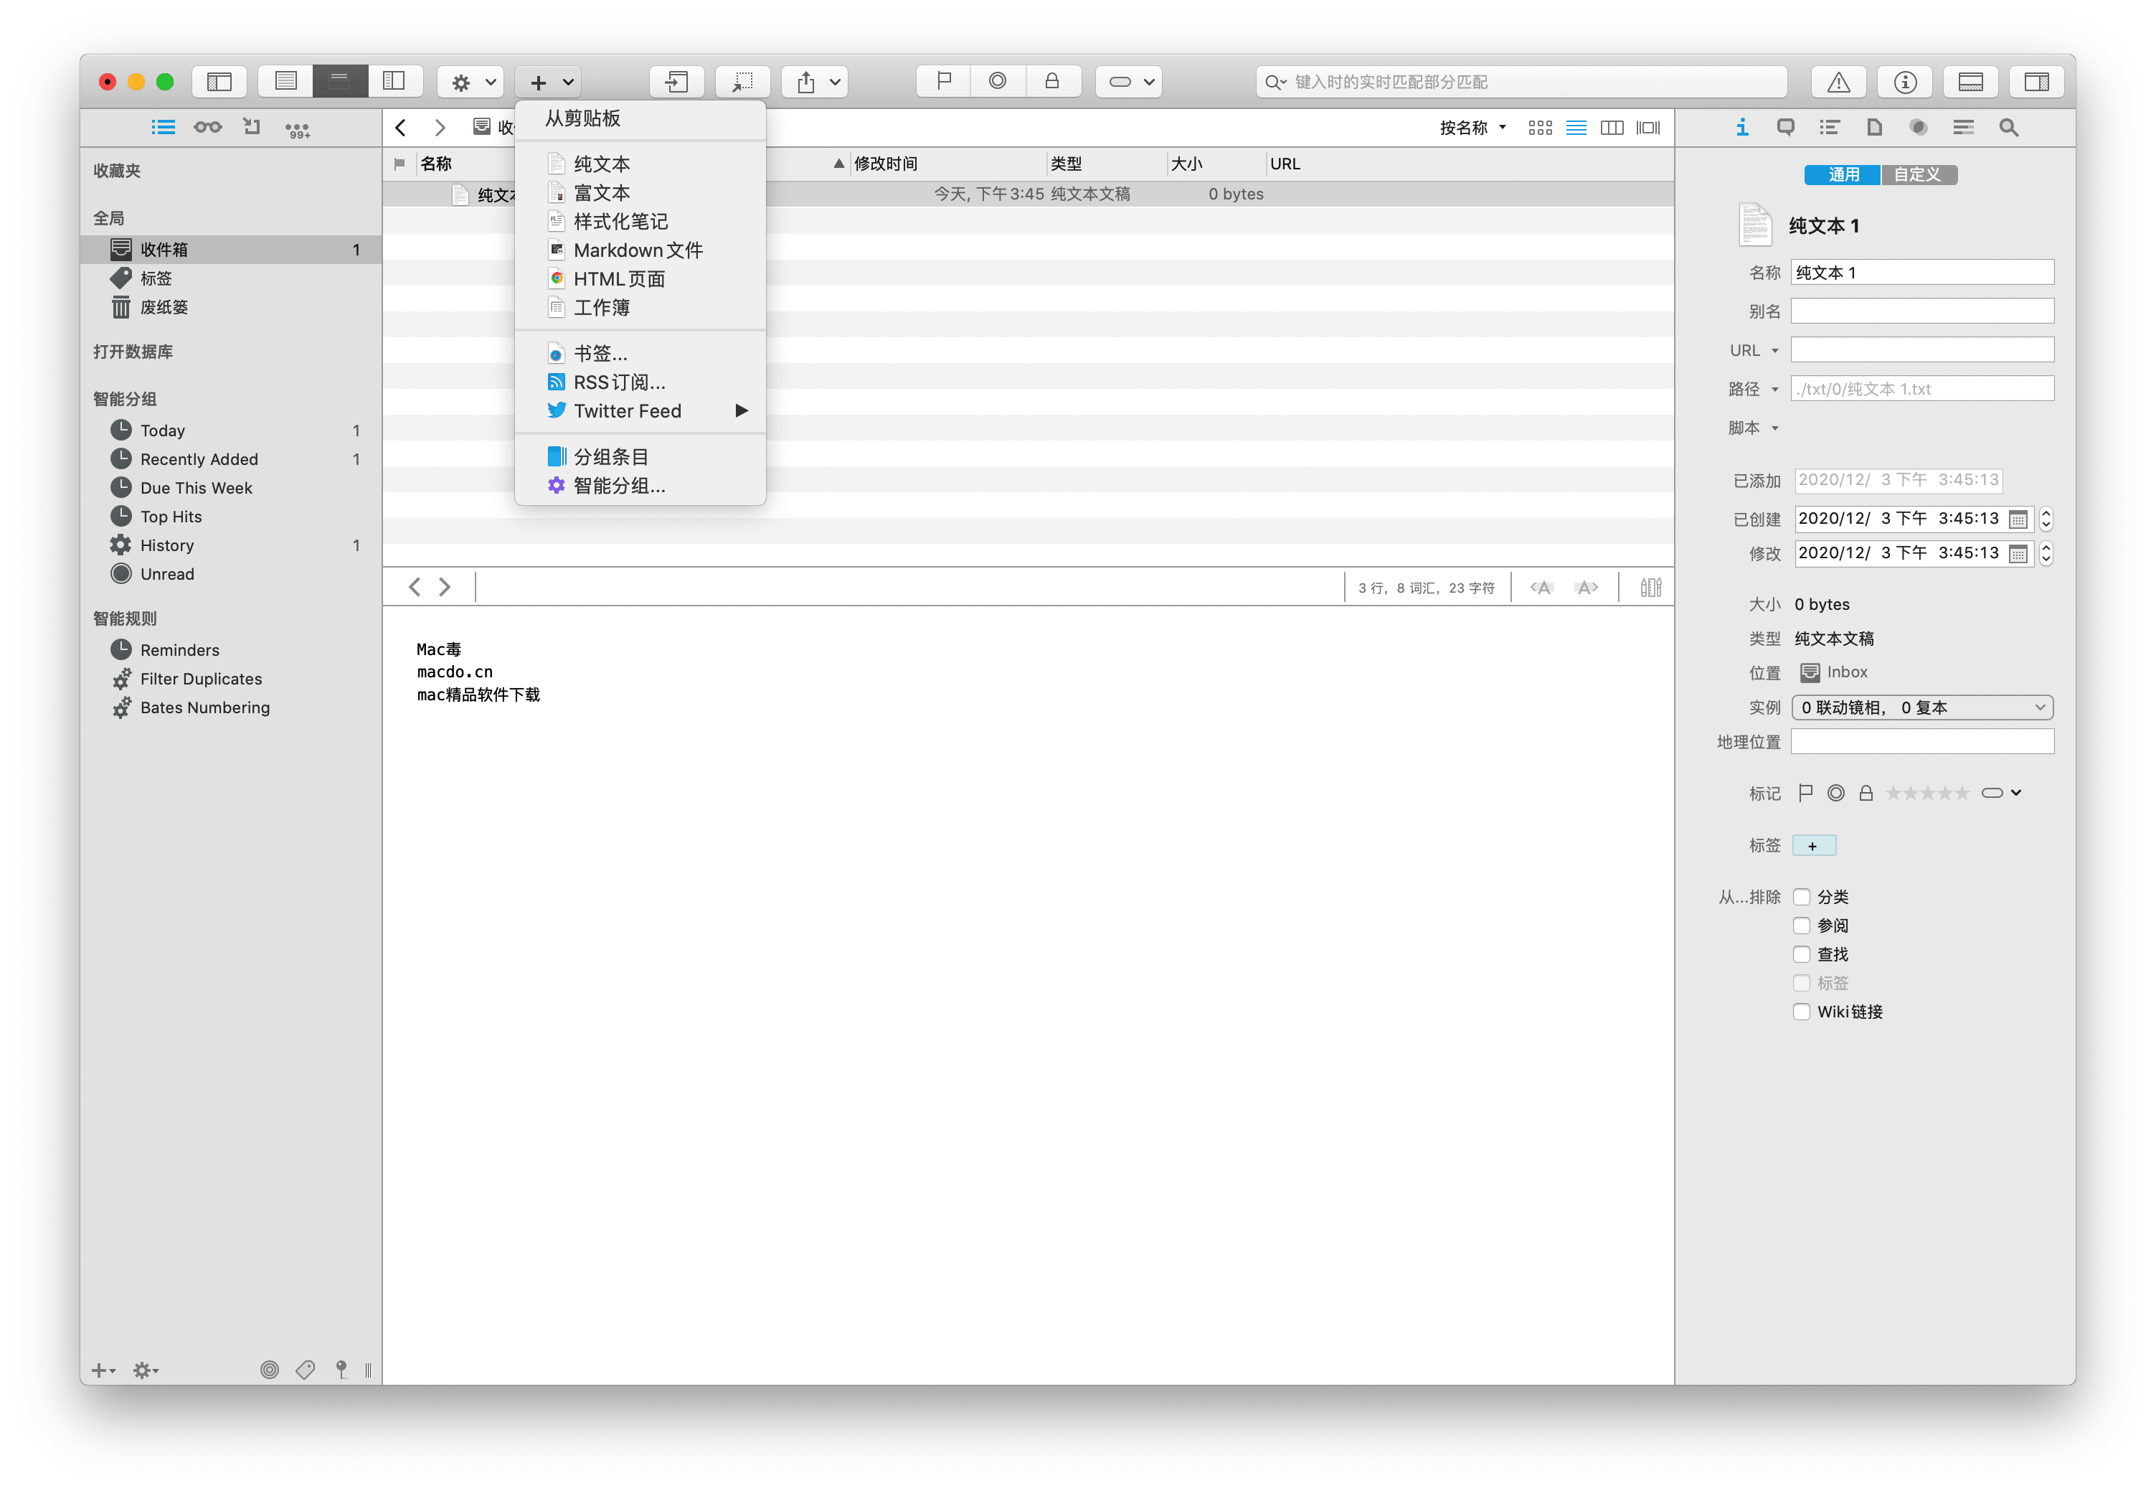Viewport: 2156px width, 1491px height.
Task: Check the Wiki链接 exclusion checkbox
Action: (1801, 1012)
